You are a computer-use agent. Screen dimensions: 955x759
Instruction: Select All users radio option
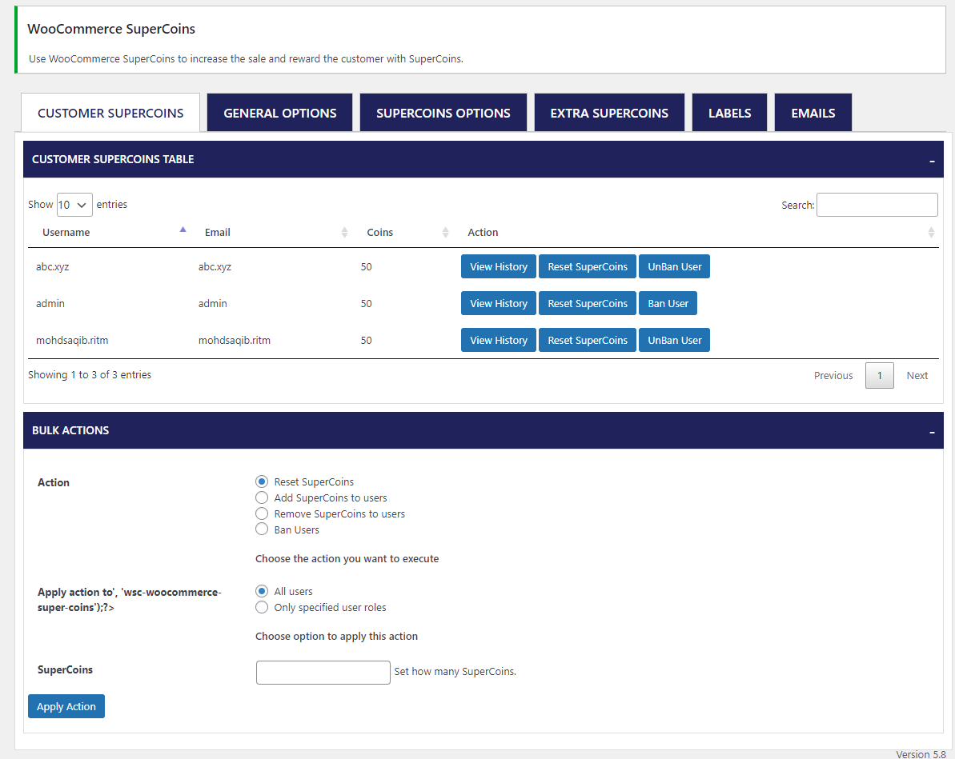pos(262,591)
